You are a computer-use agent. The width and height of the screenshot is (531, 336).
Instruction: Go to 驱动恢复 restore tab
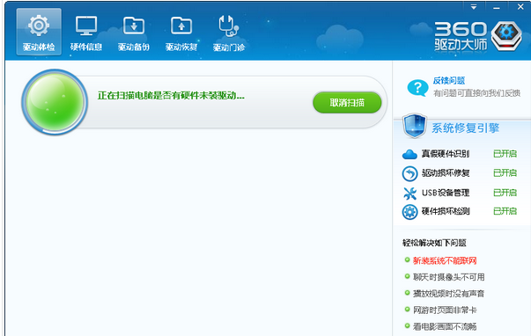181,33
